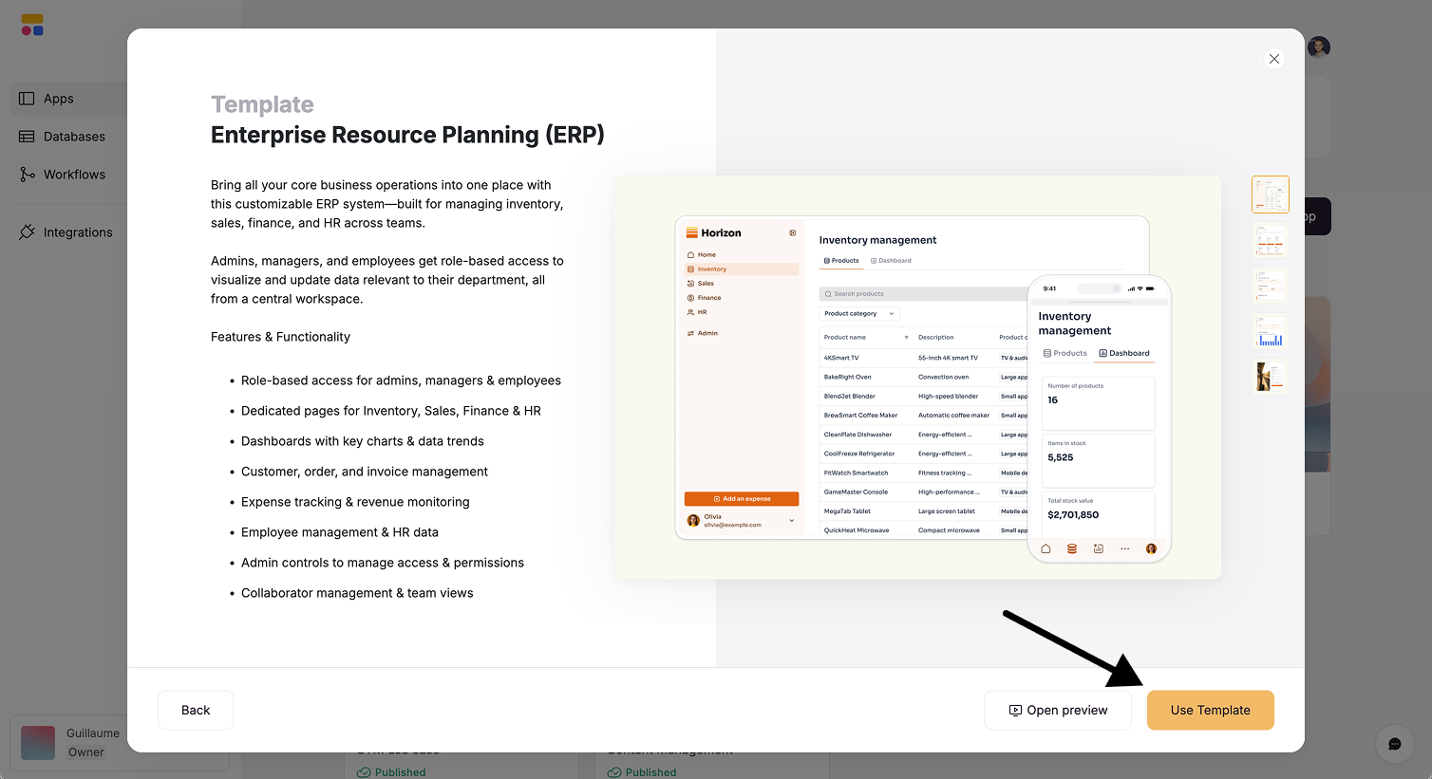Select the Products tab in Inventory management
Image resolution: width=1432 pixels, height=779 pixels.
841,260
